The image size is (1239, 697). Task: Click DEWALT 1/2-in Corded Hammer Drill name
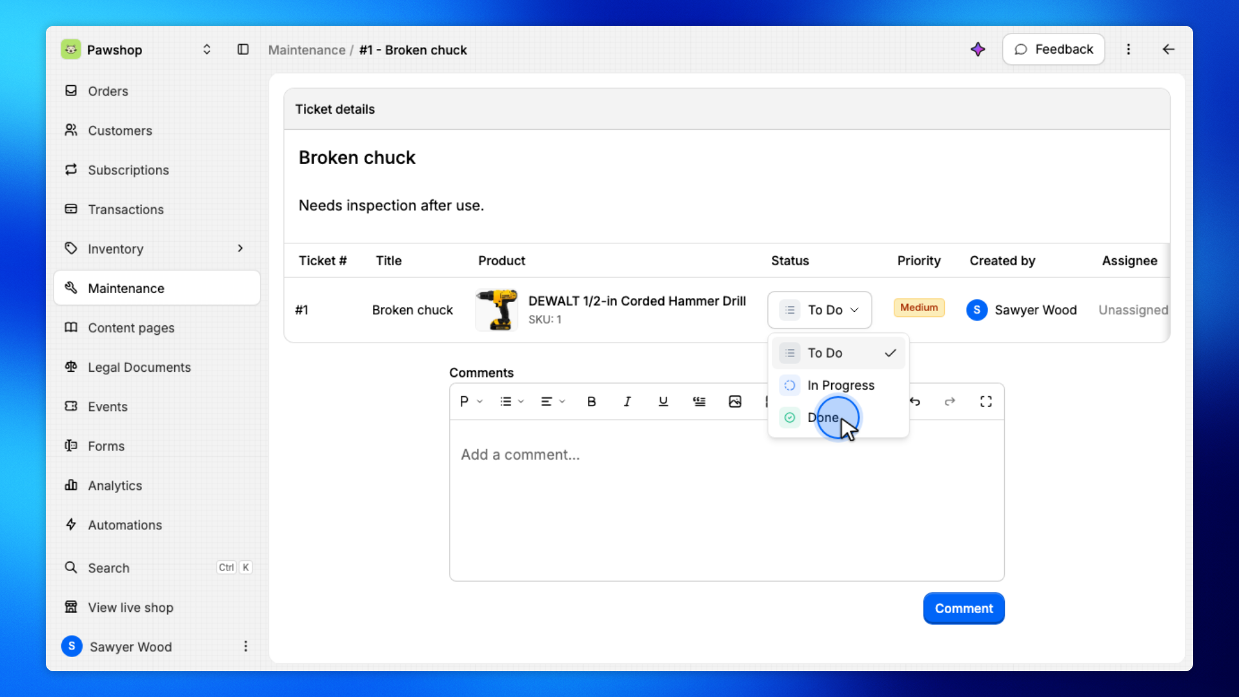(x=637, y=301)
